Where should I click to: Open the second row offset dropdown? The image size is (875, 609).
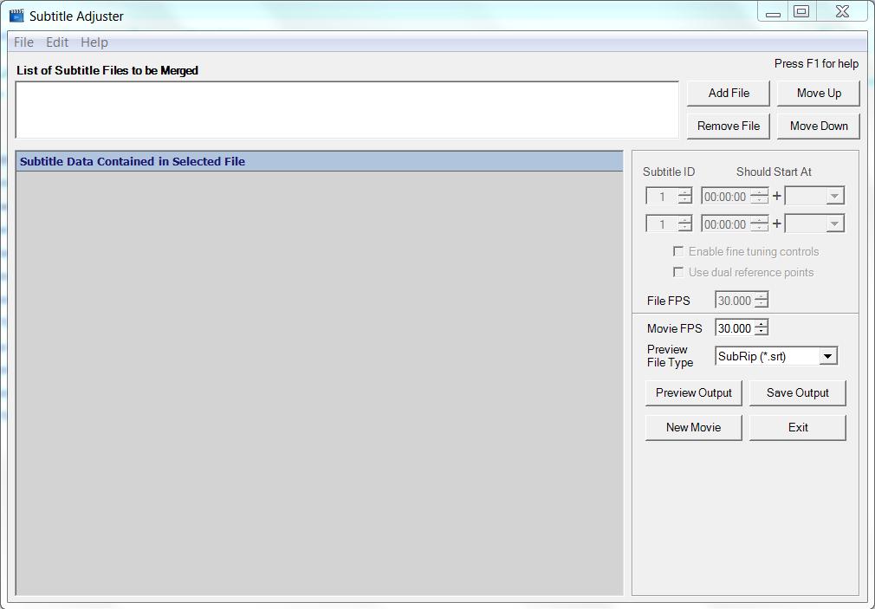point(834,224)
